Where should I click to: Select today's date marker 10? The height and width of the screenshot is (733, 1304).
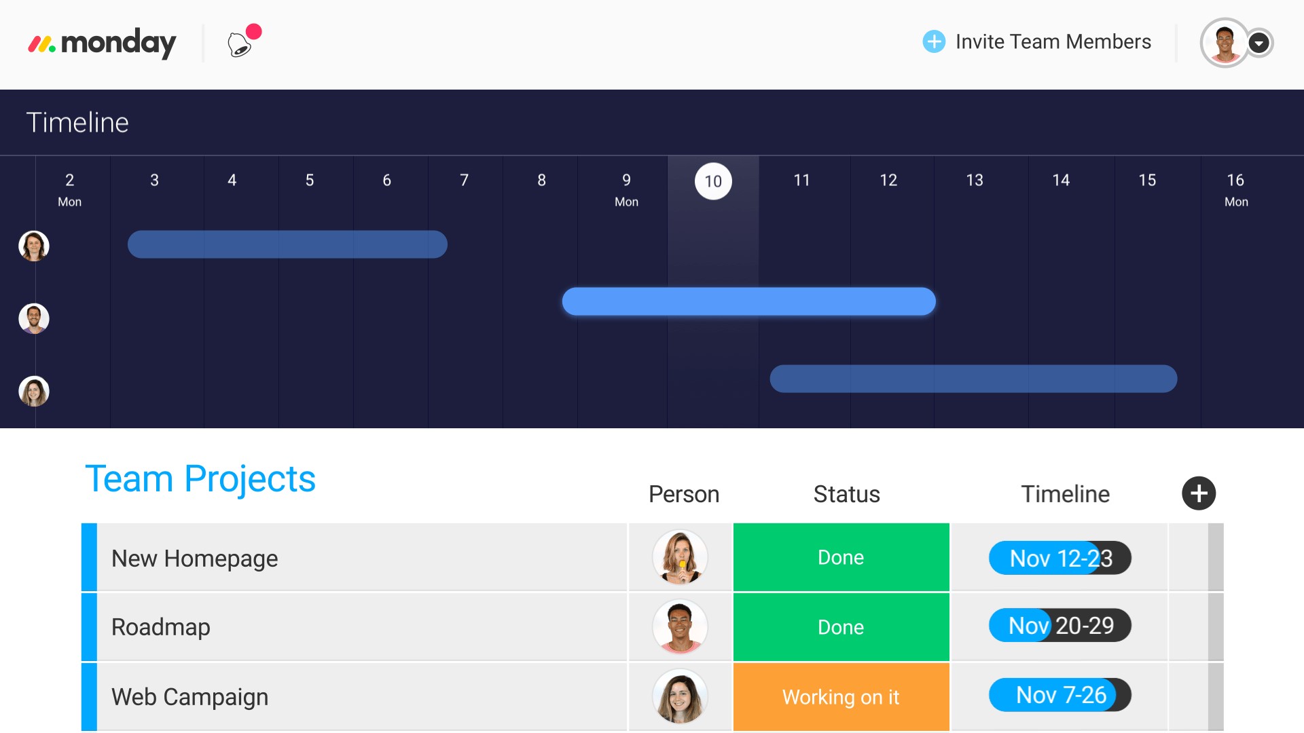point(713,180)
